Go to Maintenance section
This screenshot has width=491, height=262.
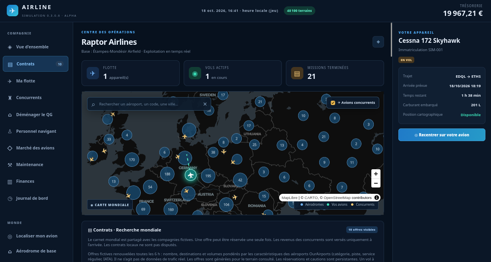click(x=35, y=164)
